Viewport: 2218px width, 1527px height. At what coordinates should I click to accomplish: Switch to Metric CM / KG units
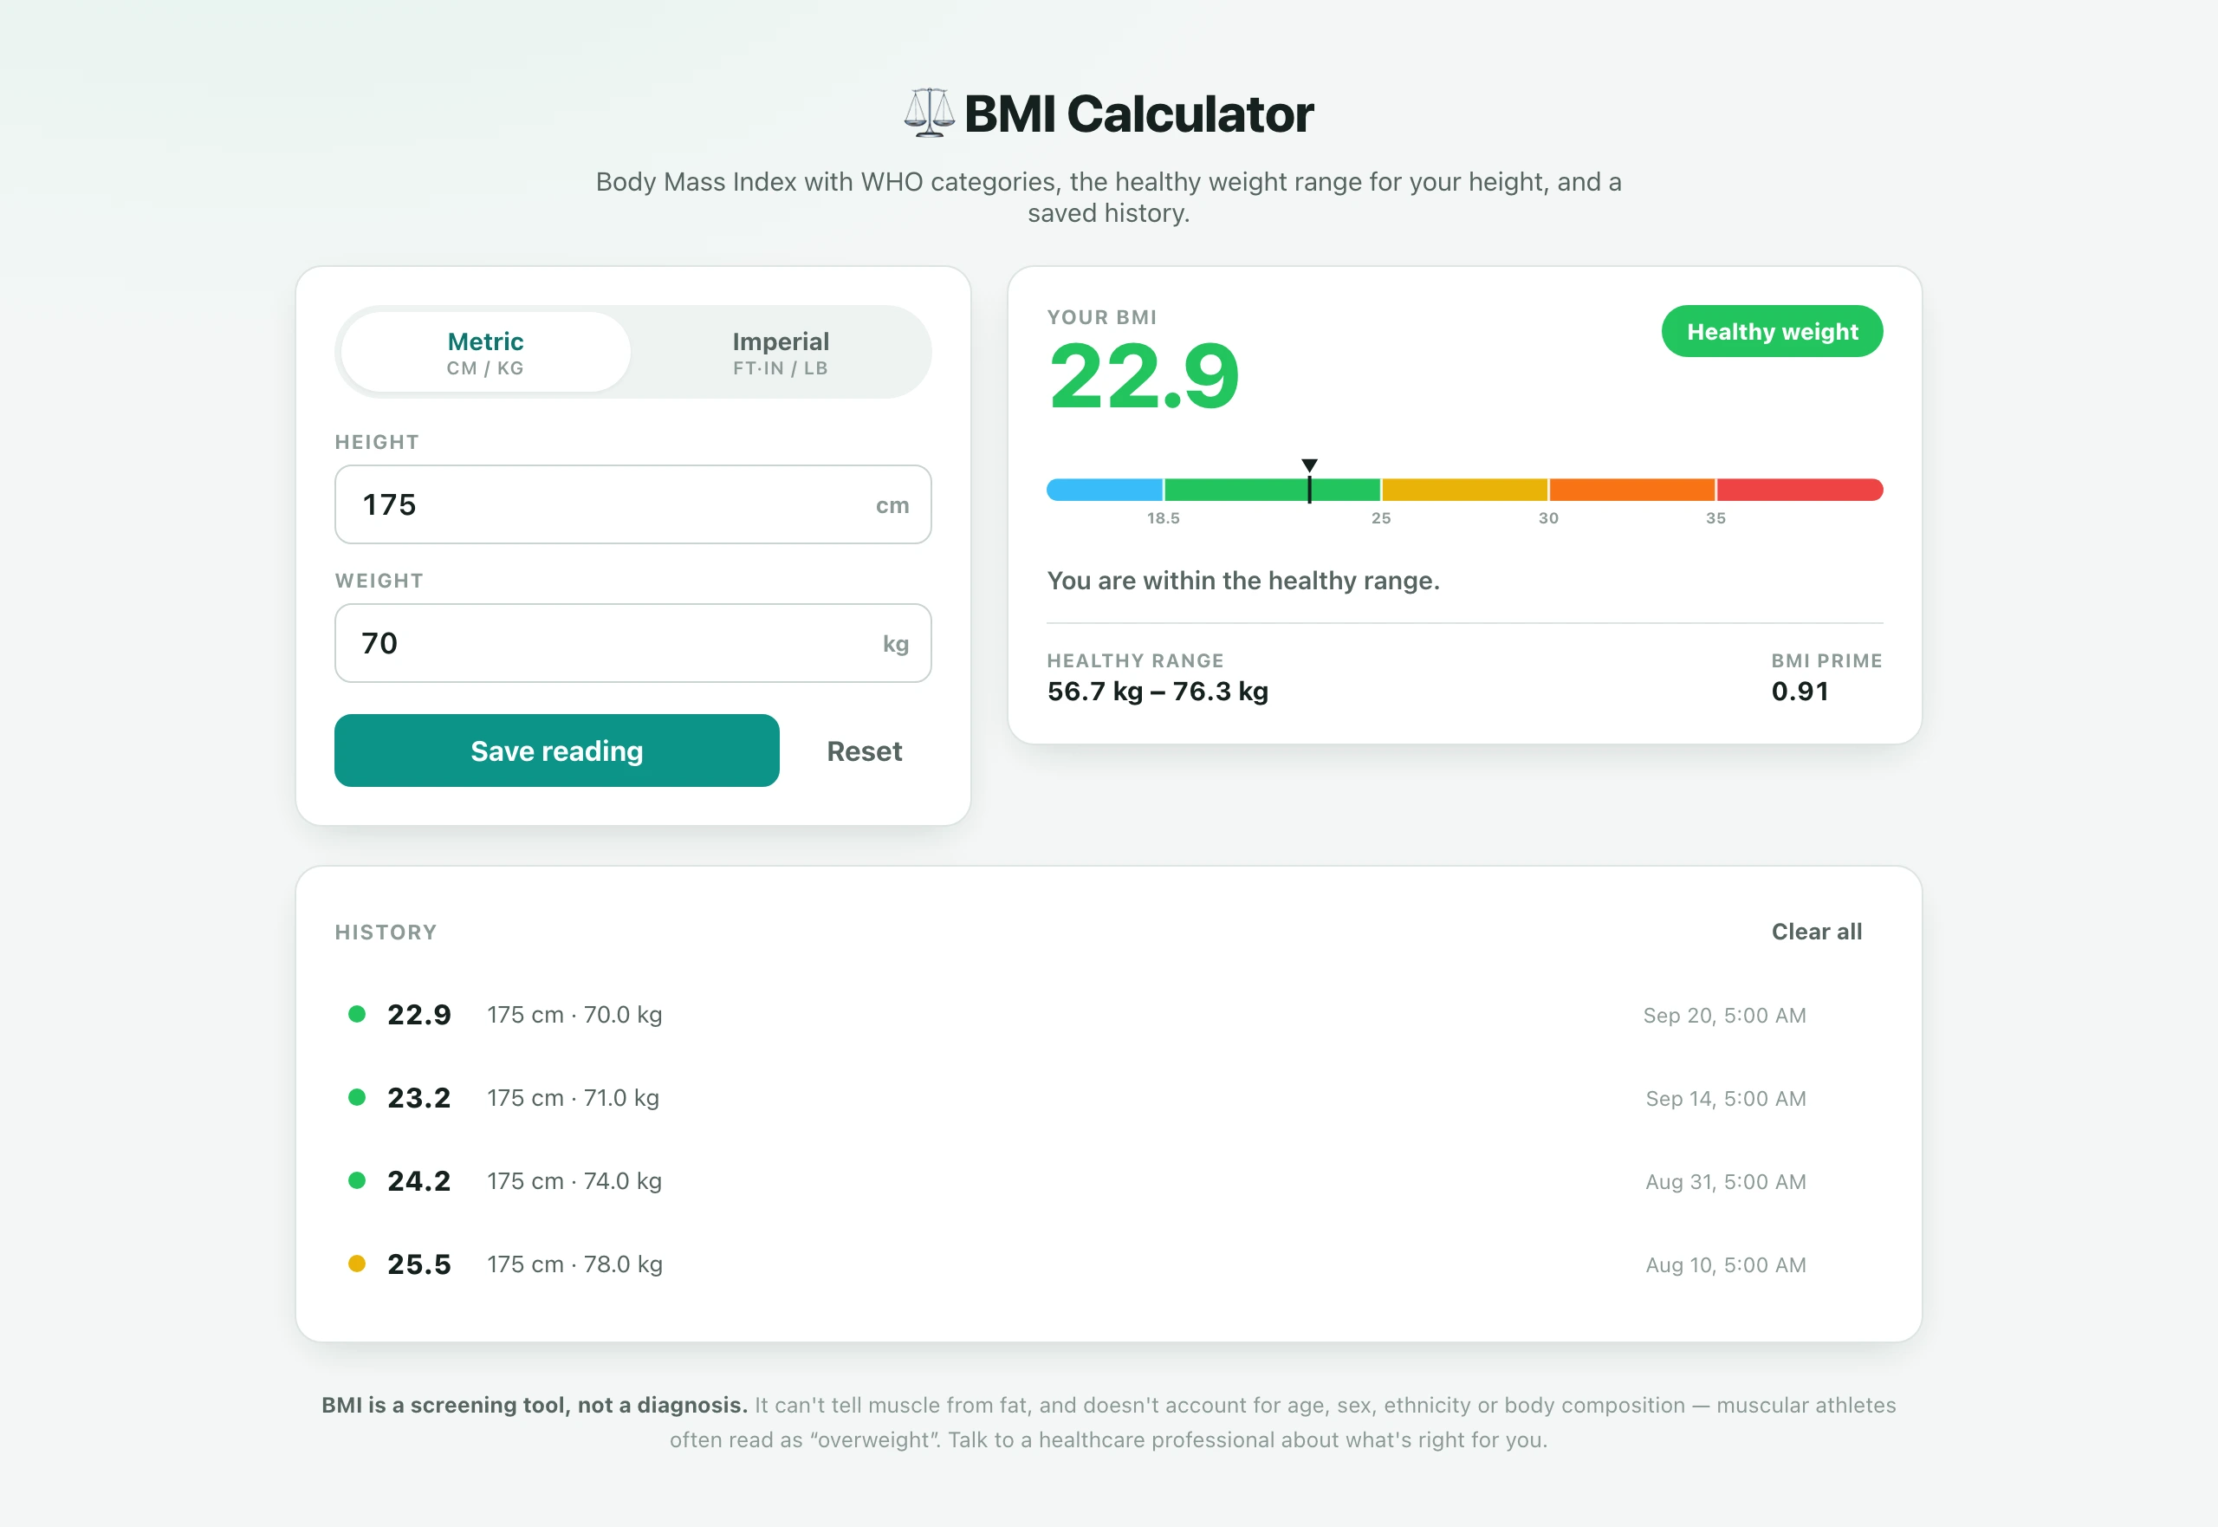(x=486, y=352)
